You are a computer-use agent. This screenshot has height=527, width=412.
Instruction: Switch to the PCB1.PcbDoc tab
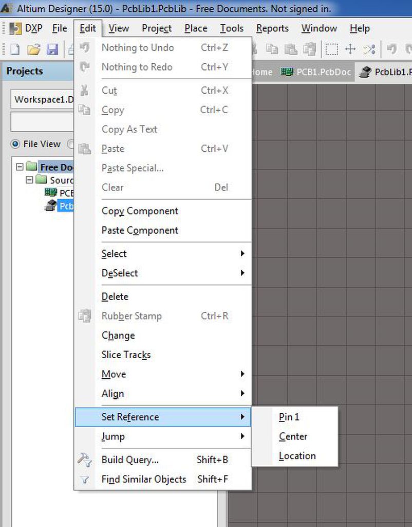pos(316,72)
